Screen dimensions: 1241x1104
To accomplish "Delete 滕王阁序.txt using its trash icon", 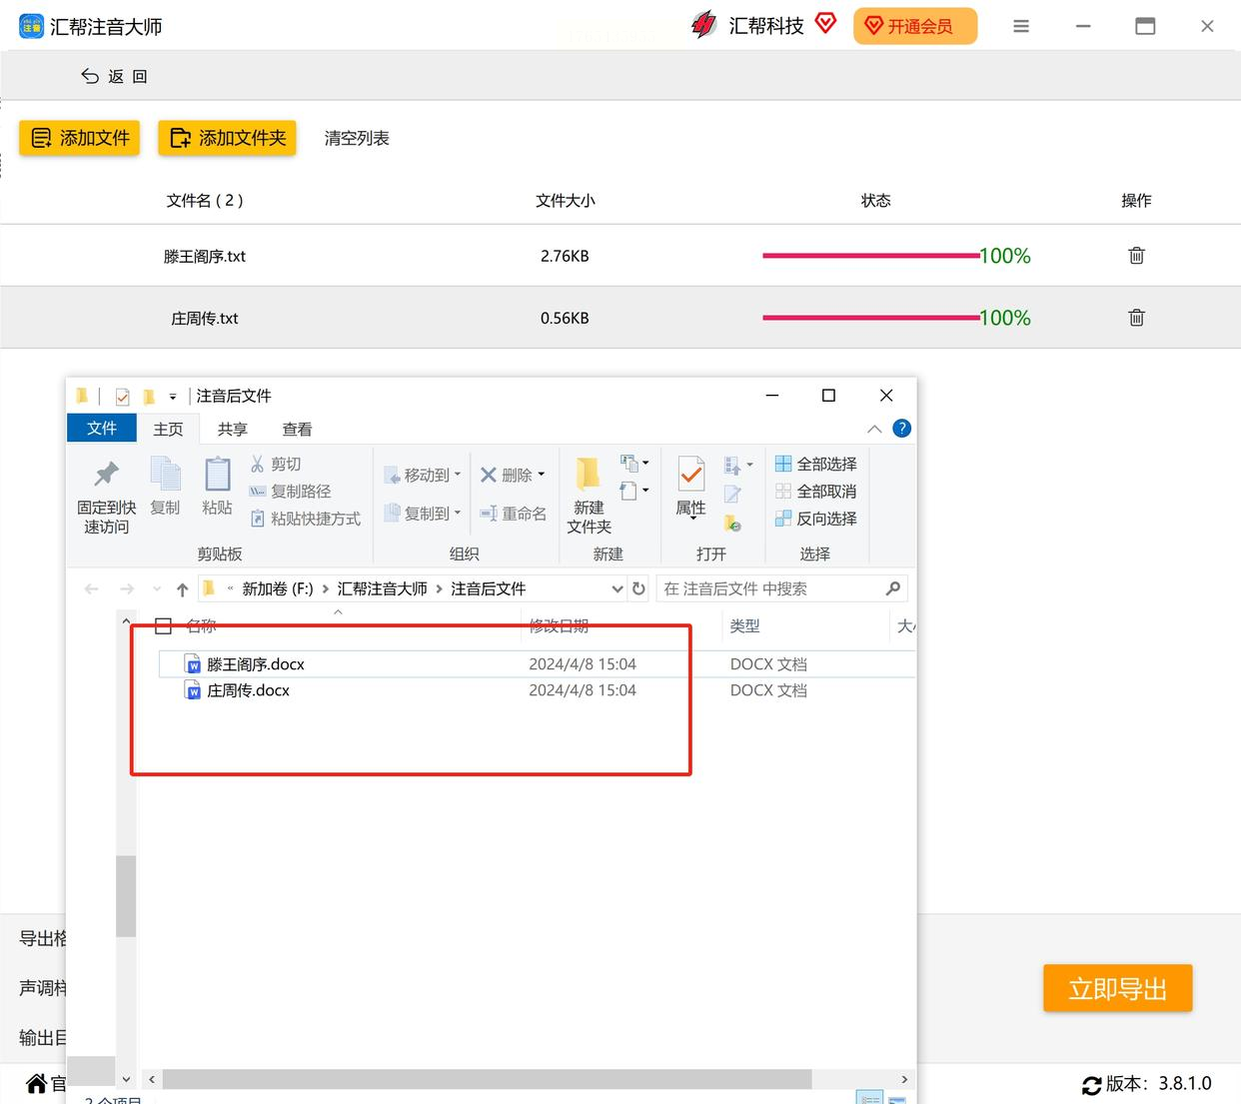I will (1136, 256).
